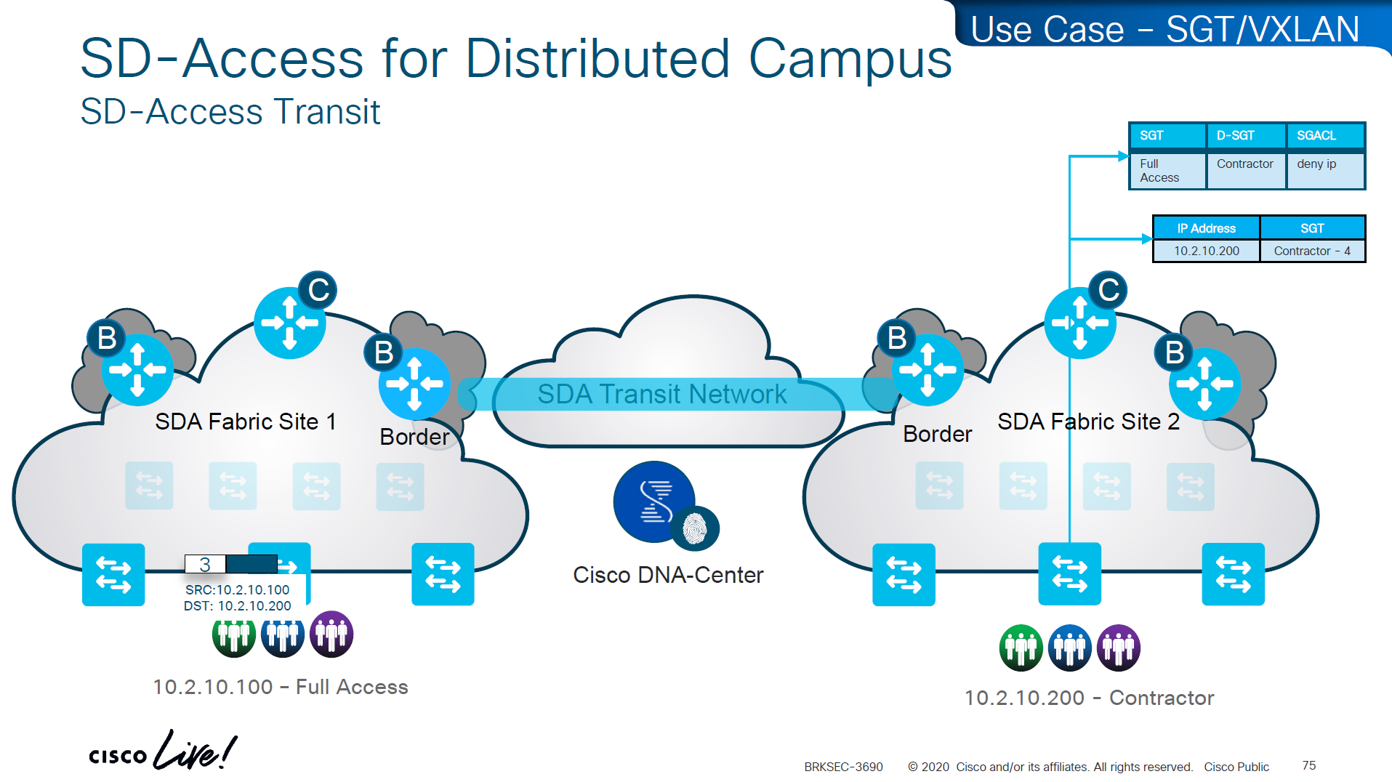
Task: Click rightmost edge switch in Site 2
Action: [1233, 574]
